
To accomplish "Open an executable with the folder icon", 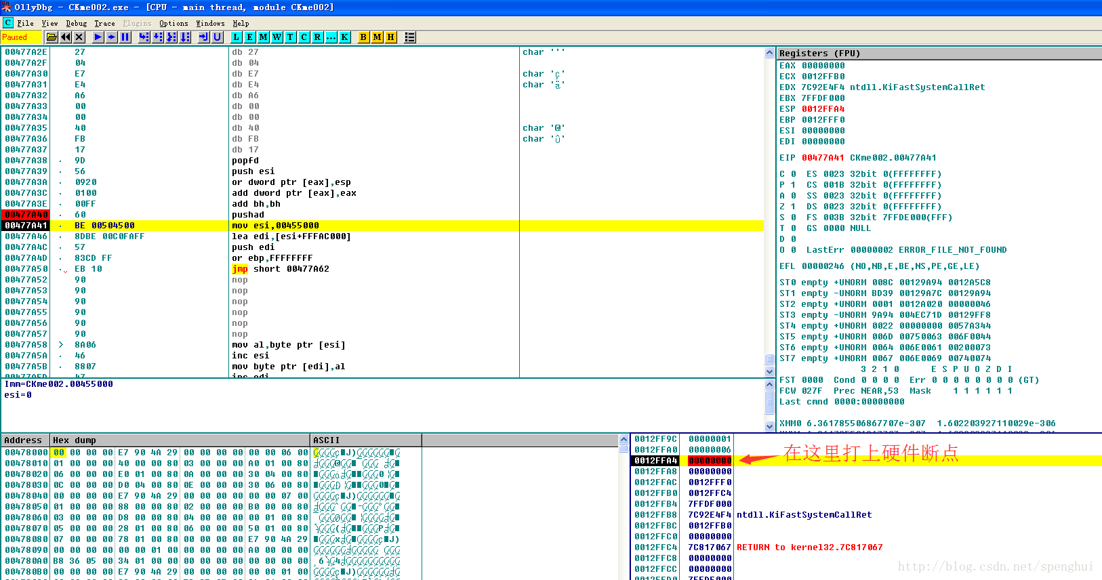I will tap(52, 37).
